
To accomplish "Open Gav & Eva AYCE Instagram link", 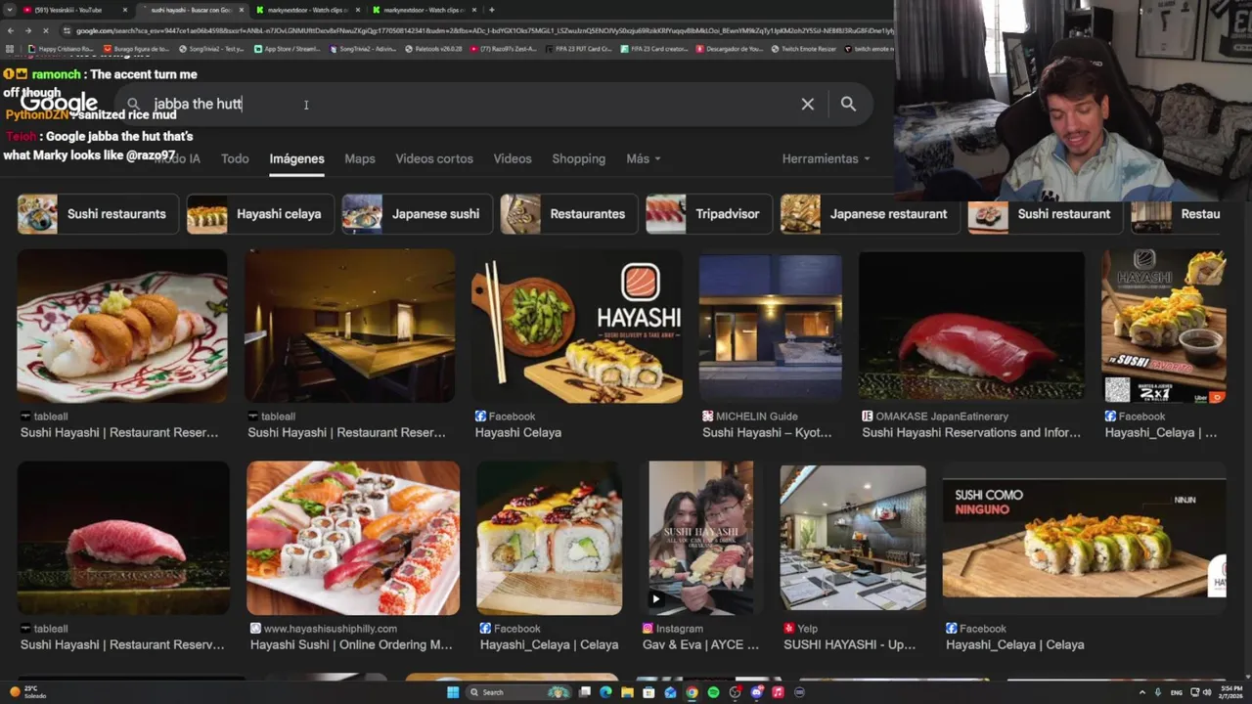I will (x=700, y=644).
